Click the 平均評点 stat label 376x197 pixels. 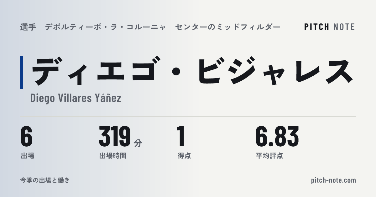(x=269, y=155)
